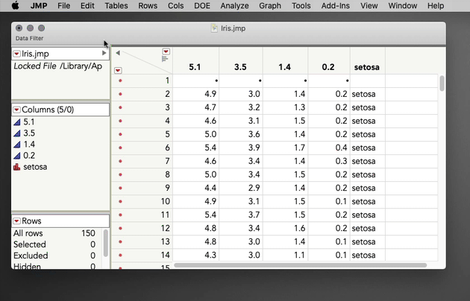Click the horizontal scrollbar below the data table
Image resolution: width=470 pixels, height=301 pixels.
(298, 265)
